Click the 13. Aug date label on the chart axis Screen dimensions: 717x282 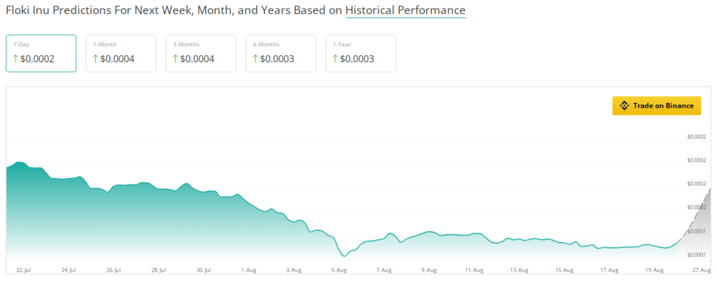(519, 270)
